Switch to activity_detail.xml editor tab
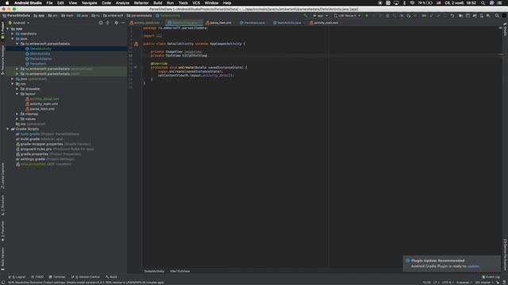 (x=146, y=23)
